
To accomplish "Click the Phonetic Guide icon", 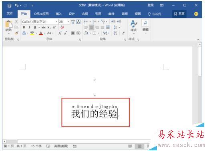I will pos(73,22).
